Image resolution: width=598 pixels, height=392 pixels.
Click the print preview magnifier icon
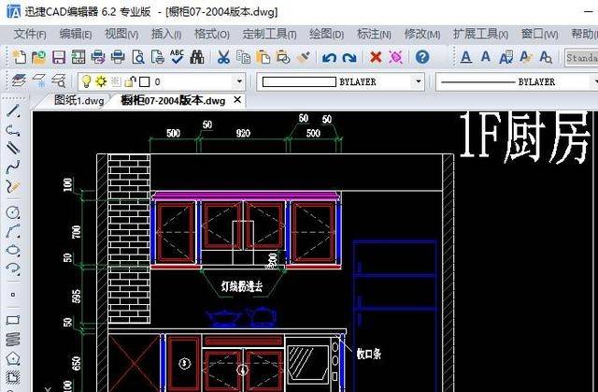click(x=137, y=57)
